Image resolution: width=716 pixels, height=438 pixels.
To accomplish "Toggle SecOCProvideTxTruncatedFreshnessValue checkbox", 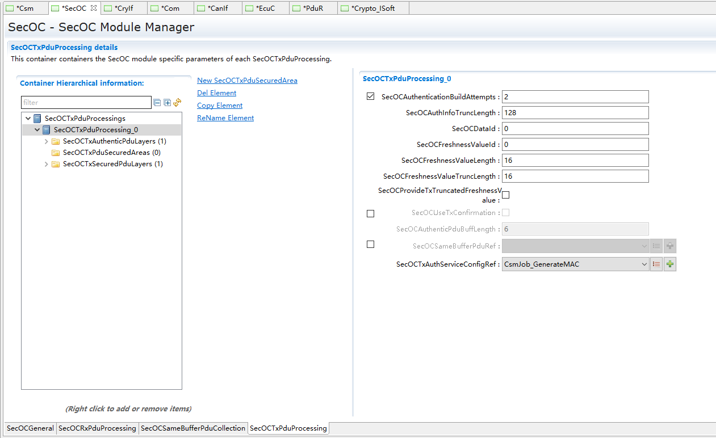I will [505, 195].
